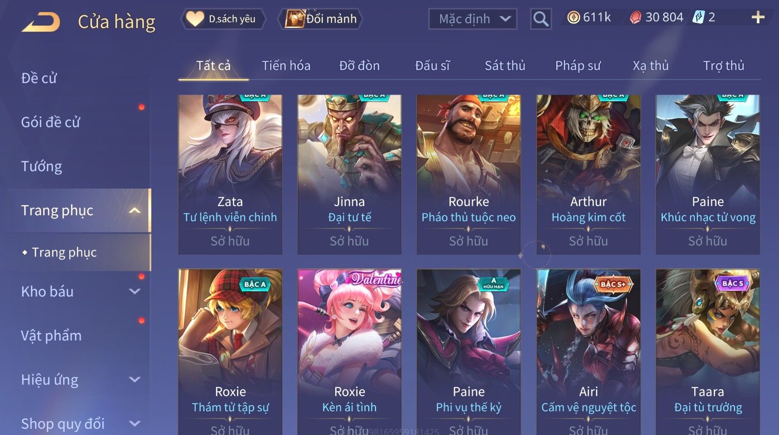Open the Mặc định sort dropdown
Image resolution: width=779 pixels, height=435 pixels.
pos(473,19)
